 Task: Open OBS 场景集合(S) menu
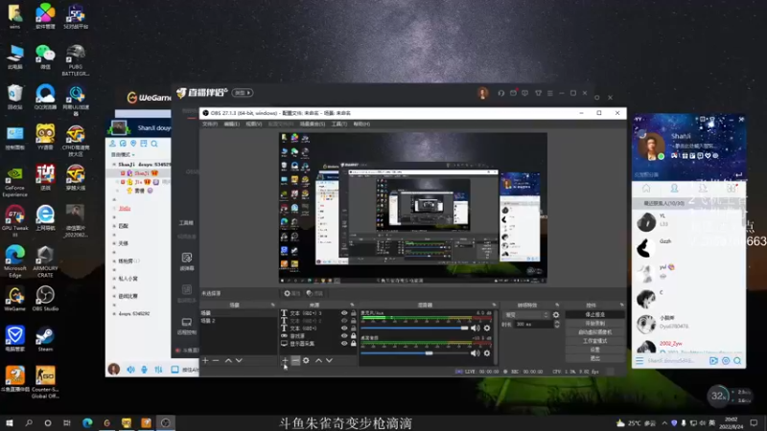313,125
